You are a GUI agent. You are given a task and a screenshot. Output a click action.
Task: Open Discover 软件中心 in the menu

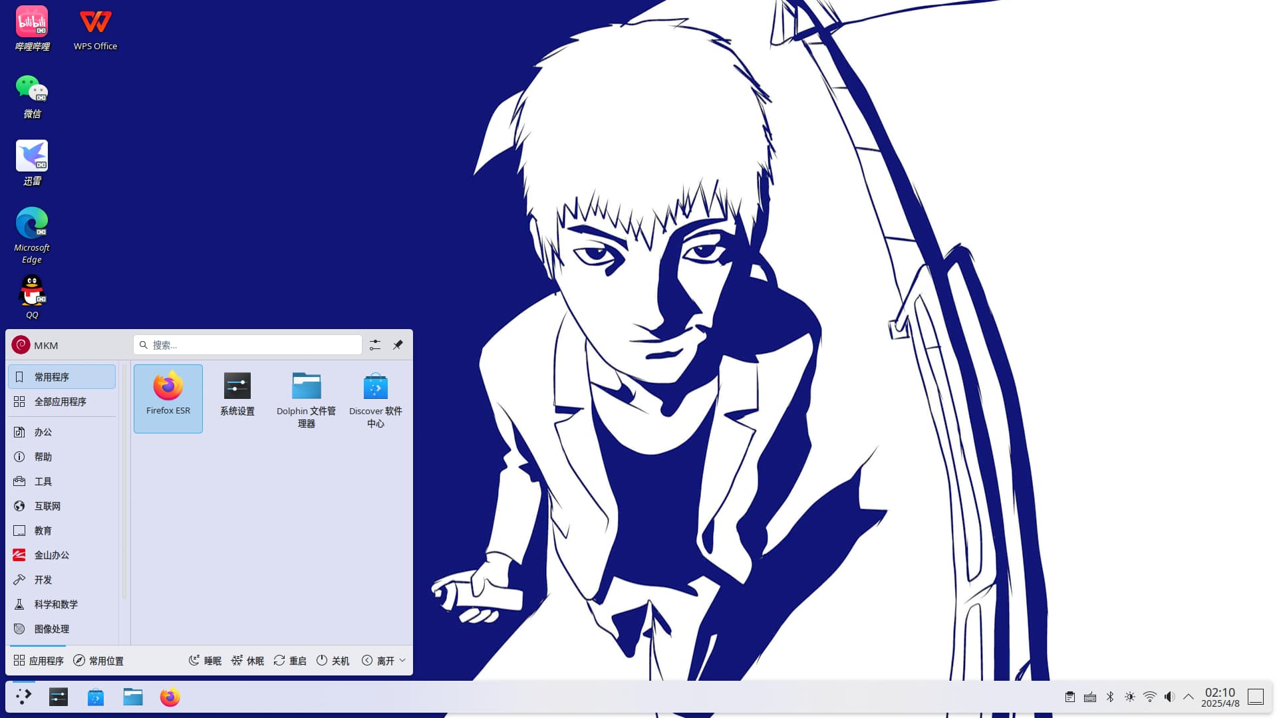(376, 398)
